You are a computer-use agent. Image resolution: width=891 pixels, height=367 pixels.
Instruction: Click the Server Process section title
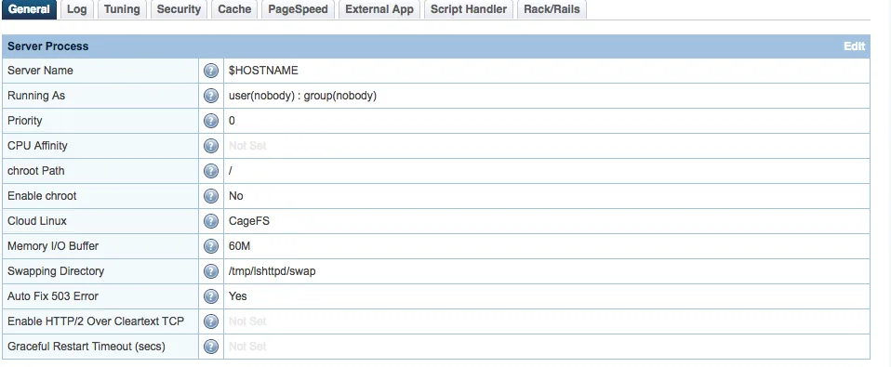pos(47,46)
